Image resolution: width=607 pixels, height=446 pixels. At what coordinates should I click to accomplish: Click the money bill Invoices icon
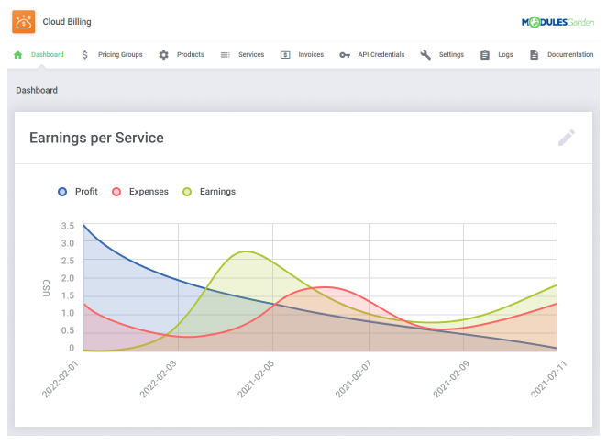pyautogui.click(x=285, y=55)
